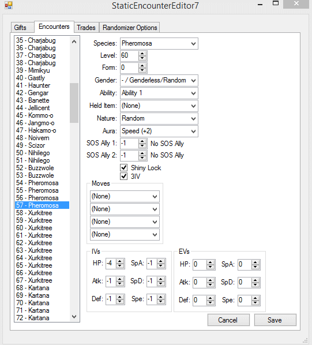Increase the SpA EV with up arrow
This screenshot has width=312, height=345.
(x=255, y=262)
